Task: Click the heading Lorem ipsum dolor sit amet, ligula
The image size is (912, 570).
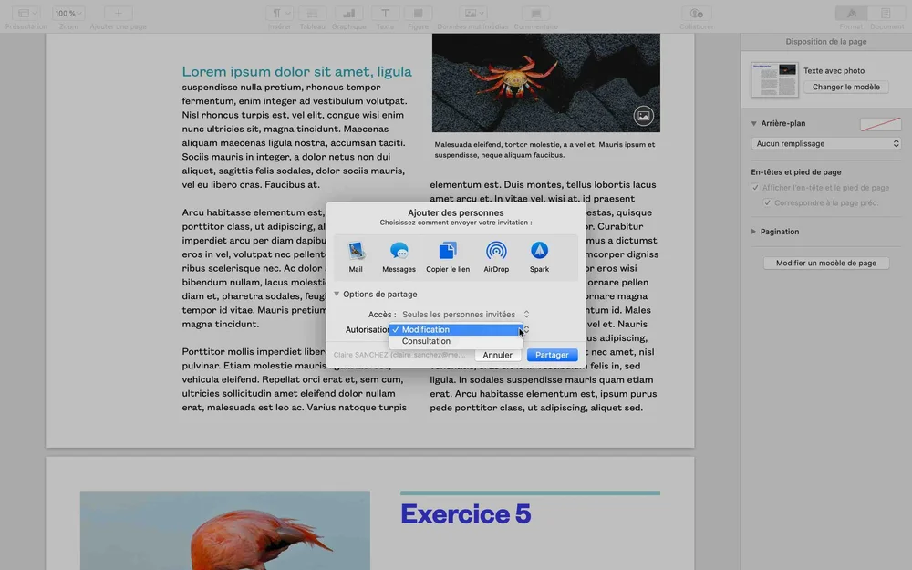Action: point(296,71)
